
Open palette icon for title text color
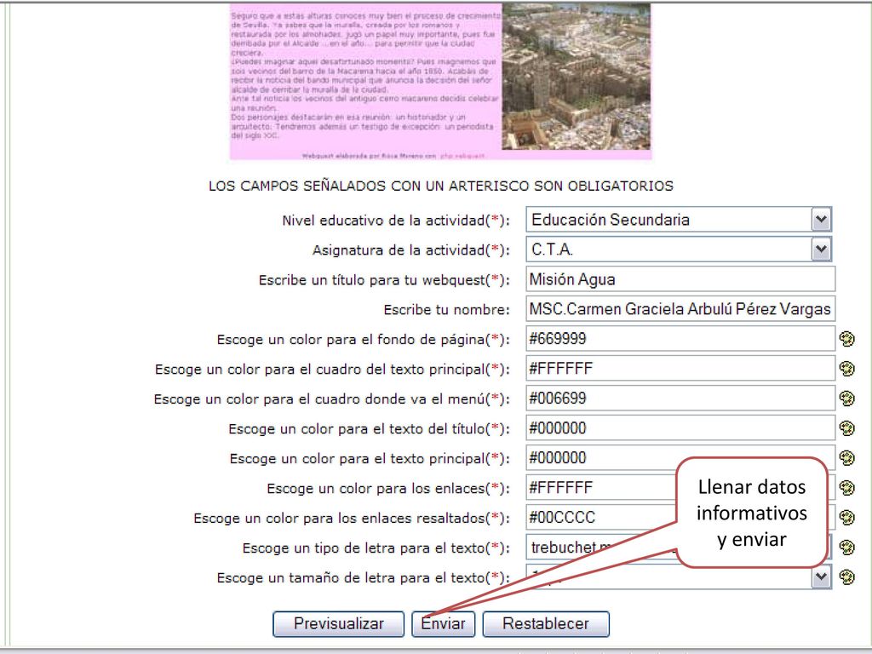click(846, 428)
